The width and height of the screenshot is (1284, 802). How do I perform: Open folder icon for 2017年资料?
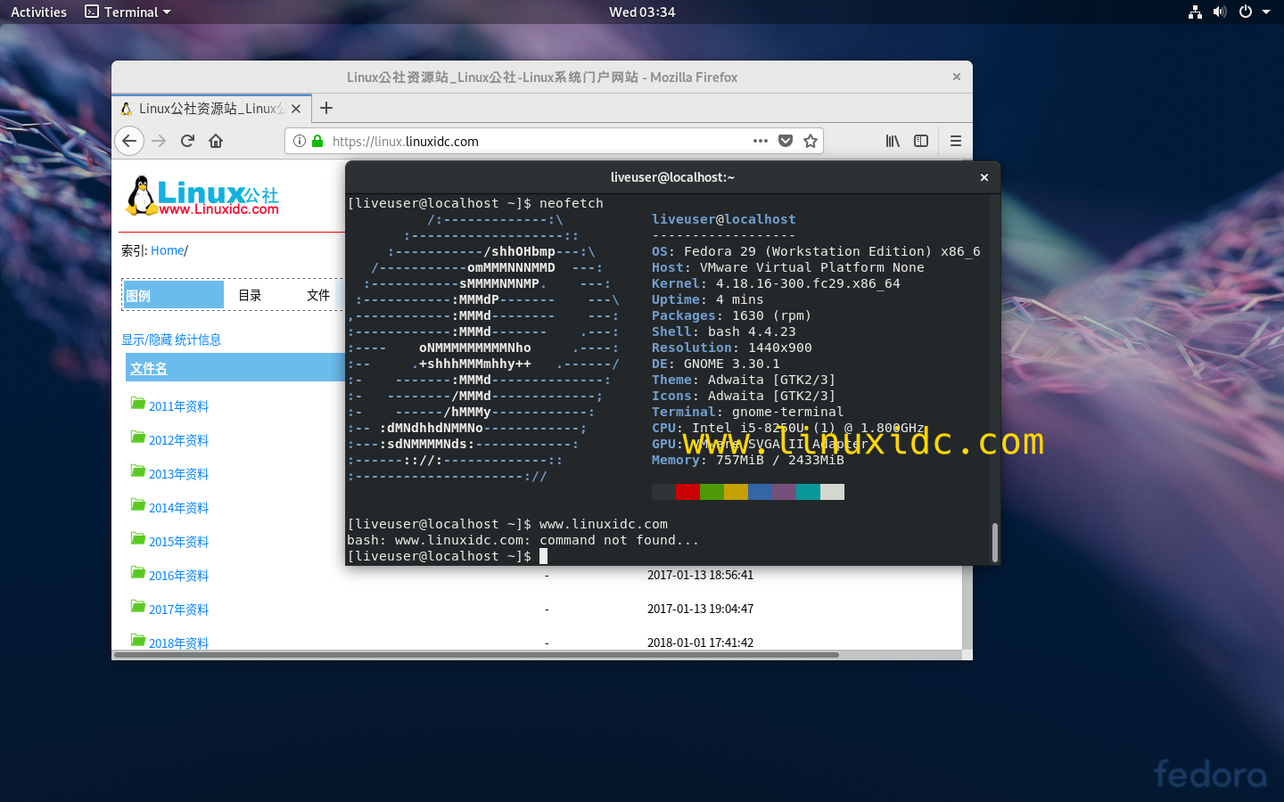click(x=137, y=606)
